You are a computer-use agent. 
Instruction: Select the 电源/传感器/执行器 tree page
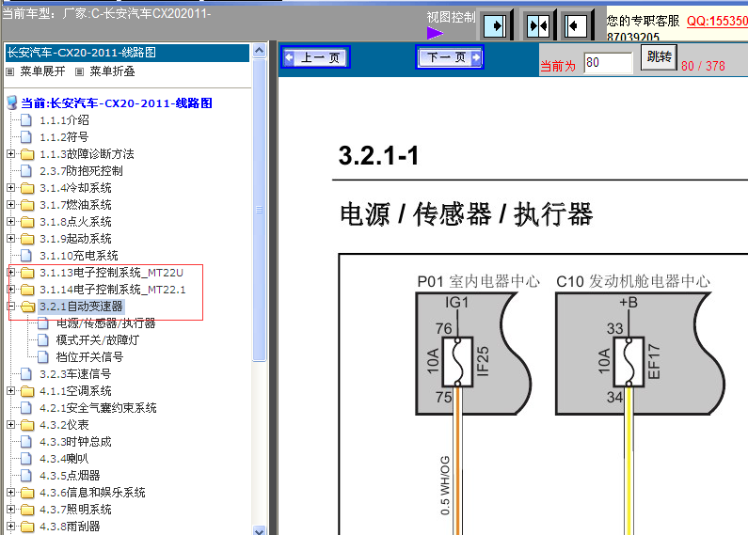pyautogui.click(x=106, y=323)
